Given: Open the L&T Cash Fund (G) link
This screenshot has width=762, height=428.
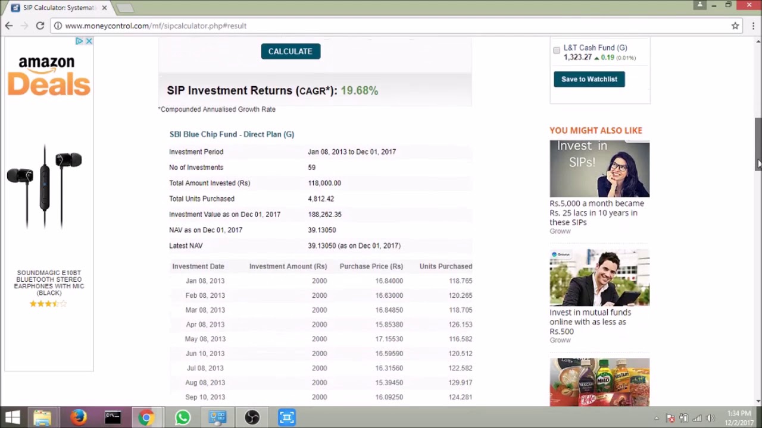Looking at the screenshot, I should pos(595,48).
